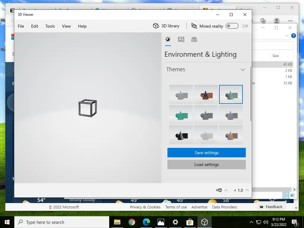This screenshot has width=304, height=228.
Task: Open Data Providers link in browser
Action: [x=224, y=207]
